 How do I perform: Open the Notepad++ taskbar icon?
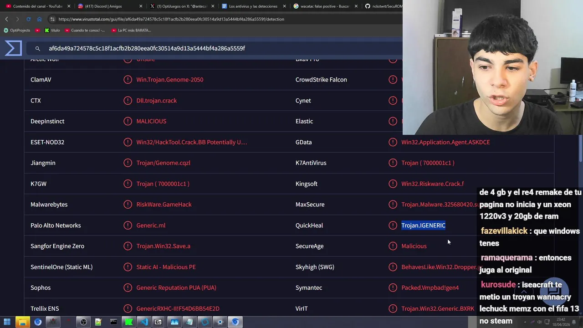(x=98, y=322)
